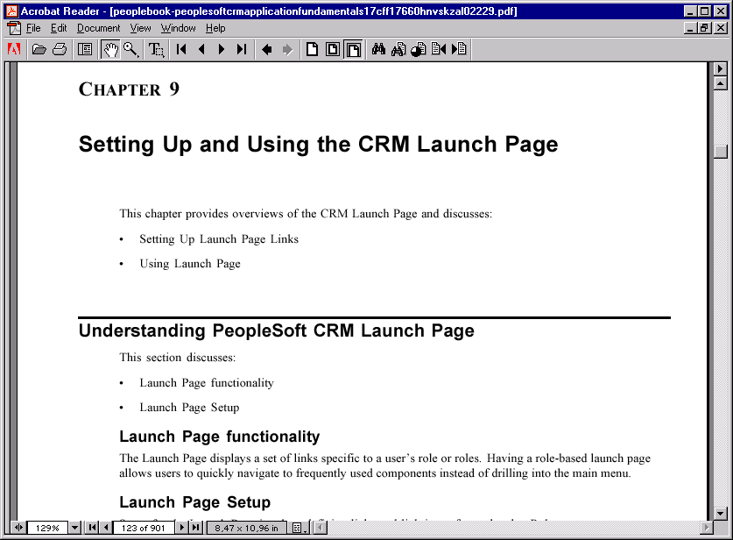This screenshot has height=540, width=733.
Task: Show search results icon
Action: click(419, 49)
